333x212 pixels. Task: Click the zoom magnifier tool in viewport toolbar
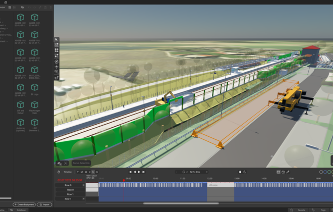tap(57, 72)
